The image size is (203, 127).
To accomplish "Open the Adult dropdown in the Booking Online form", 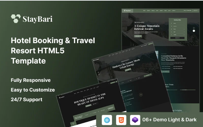I will coord(178,32).
